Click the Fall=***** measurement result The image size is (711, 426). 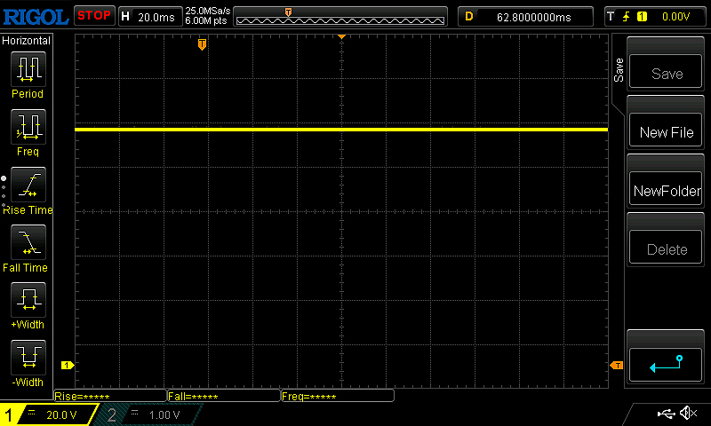tap(224, 396)
